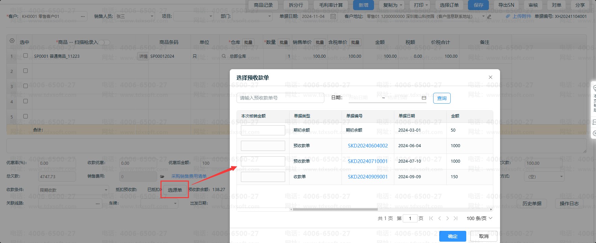Open the 打印 menu in top toolbar
This screenshot has height=243, width=596.
421,5
